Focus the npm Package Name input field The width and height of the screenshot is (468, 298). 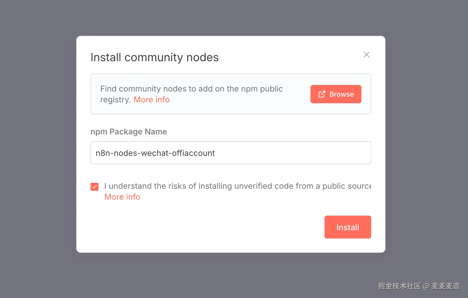click(x=231, y=153)
